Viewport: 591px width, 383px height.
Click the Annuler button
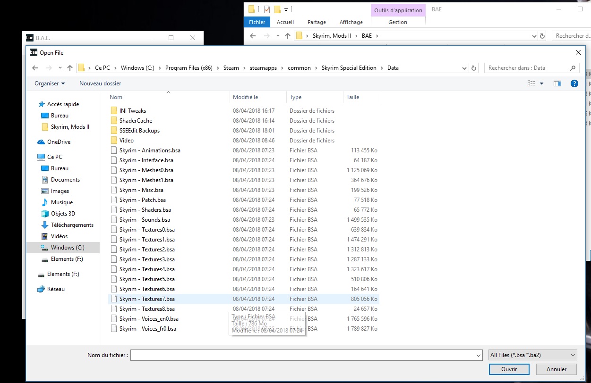tap(557, 369)
